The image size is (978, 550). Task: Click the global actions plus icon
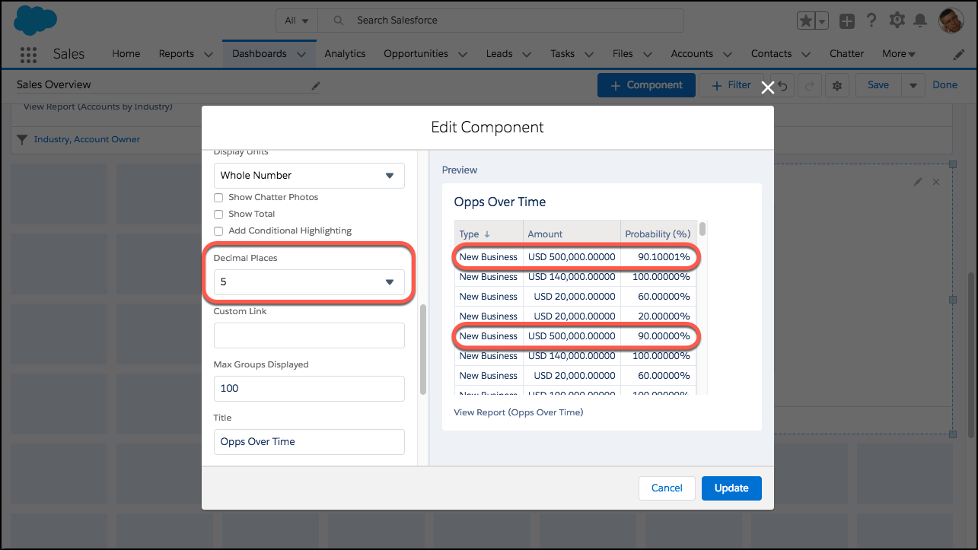846,21
